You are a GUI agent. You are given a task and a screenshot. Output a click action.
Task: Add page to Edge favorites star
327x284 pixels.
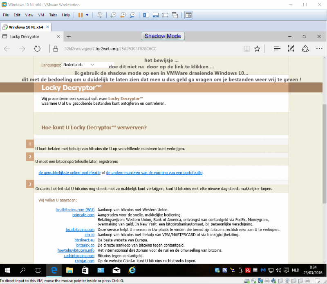tap(257, 49)
